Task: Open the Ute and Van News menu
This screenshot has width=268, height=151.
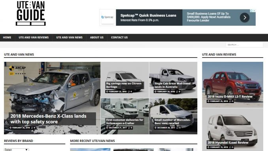Action: pyautogui.click(x=70, y=38)
